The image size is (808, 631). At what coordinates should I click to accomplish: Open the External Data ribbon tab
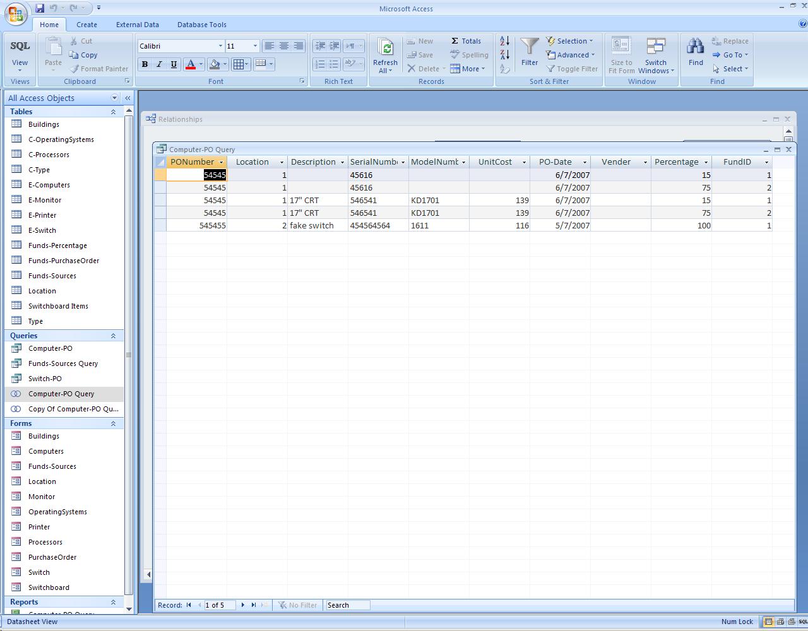[x=137, y=25]
